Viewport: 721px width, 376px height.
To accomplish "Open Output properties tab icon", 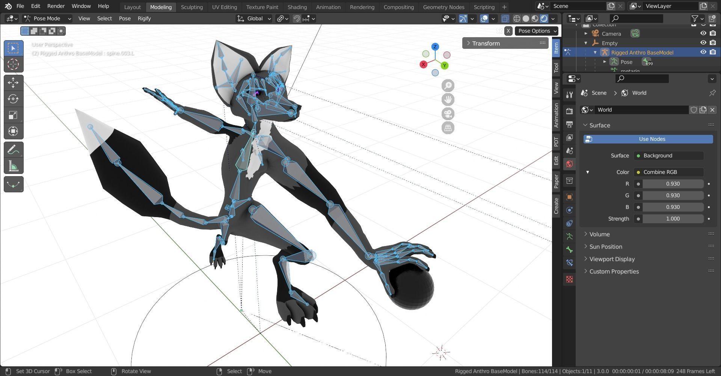I will (569, 124).
